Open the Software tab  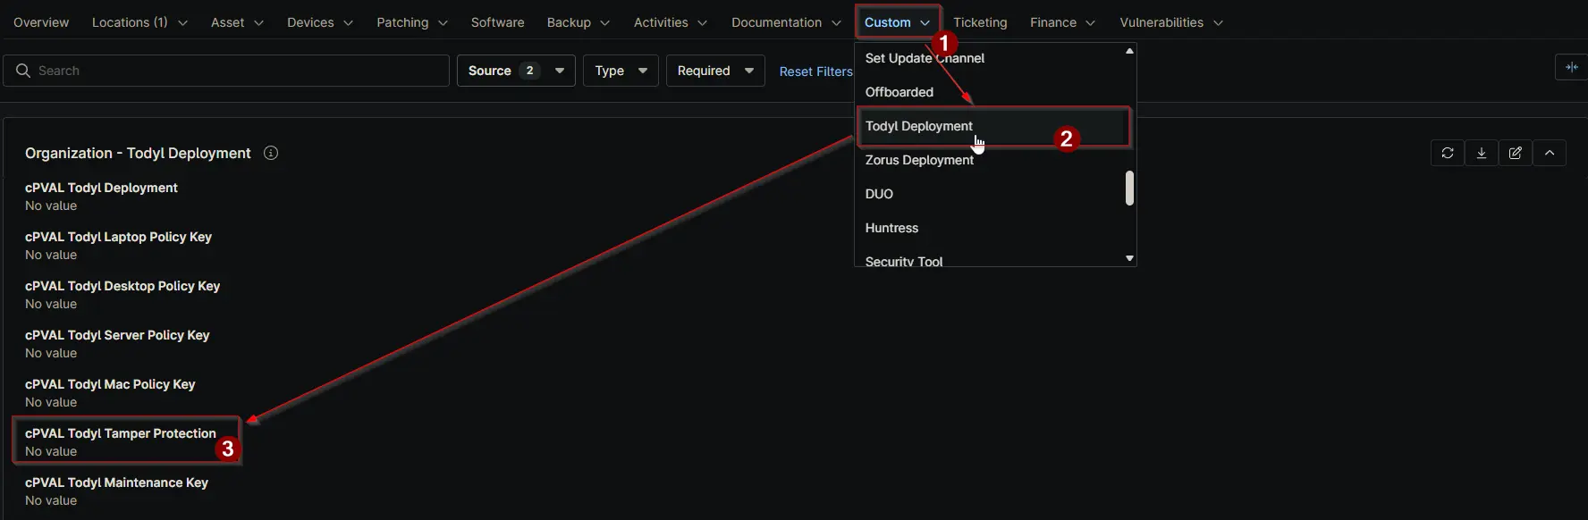497,22
